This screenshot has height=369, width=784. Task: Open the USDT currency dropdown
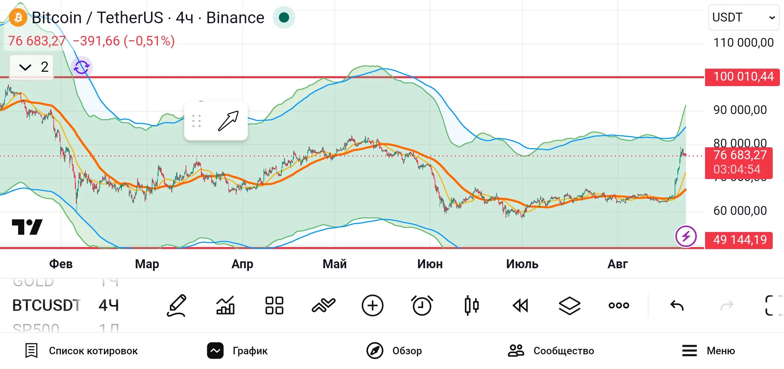744,17
